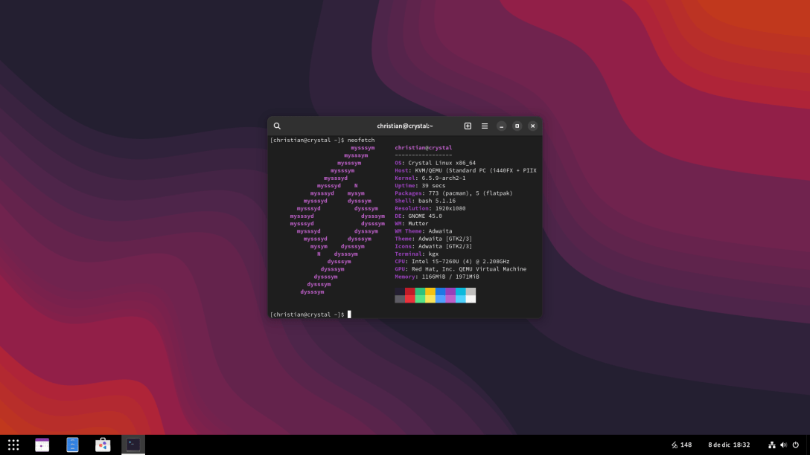Click the CPU: Intel i5-7260U line
Screen dimensions: 810x455
[x=452, y=262]
